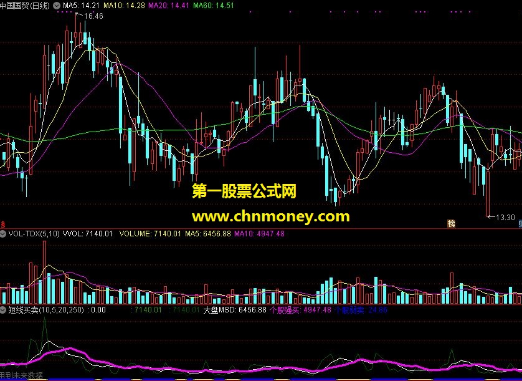
Task: Click the 大盘MSD: 6456.88 label
Action: tap(235, 310)
